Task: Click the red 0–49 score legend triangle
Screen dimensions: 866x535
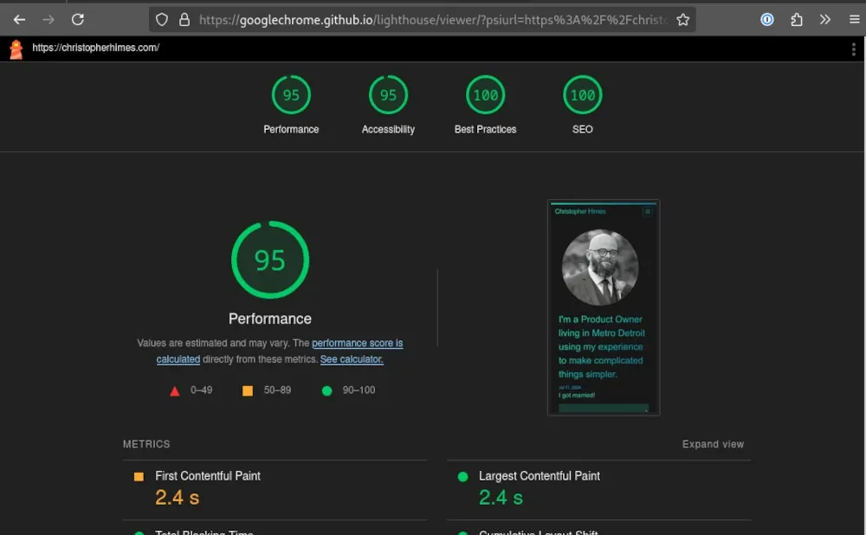Action: (x=176, y=390)
